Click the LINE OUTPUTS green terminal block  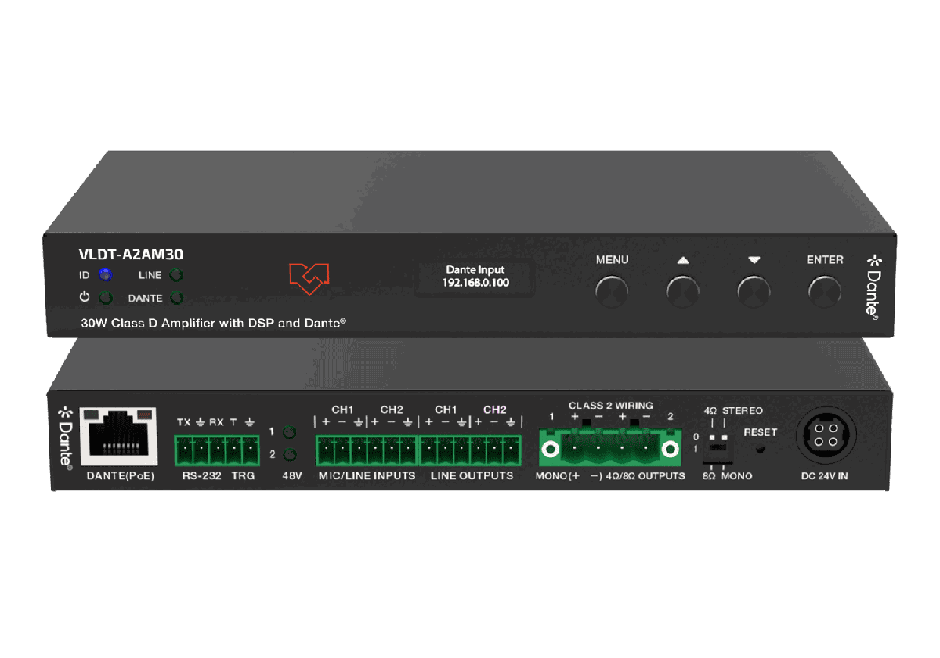[x=471, y=451]
